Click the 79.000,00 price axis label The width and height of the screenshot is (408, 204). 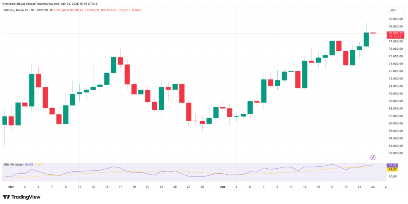tap(396, 27)
